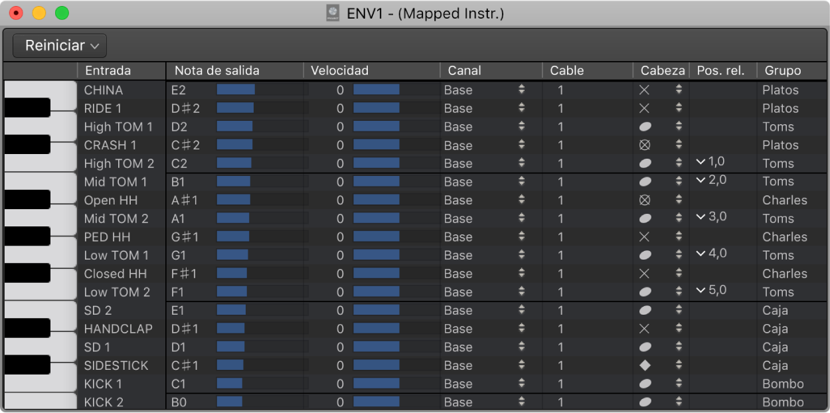Image resolution: width=830 pixels, height=413 pixels.
Task: Open the Cabeza stepper for RIDE 1 row
Action: coord(679,108)
